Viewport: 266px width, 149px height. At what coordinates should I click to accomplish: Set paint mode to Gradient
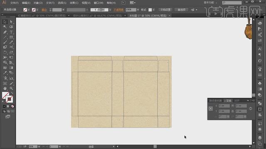8,106
